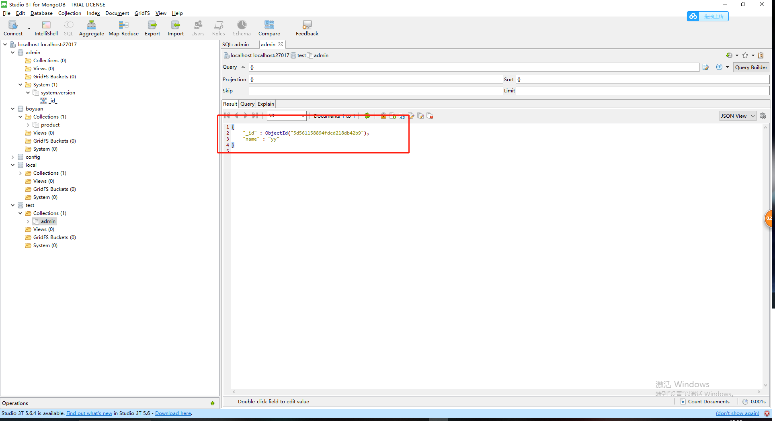
Task: Expand the config database node
Action: click(x=12, y=157)
